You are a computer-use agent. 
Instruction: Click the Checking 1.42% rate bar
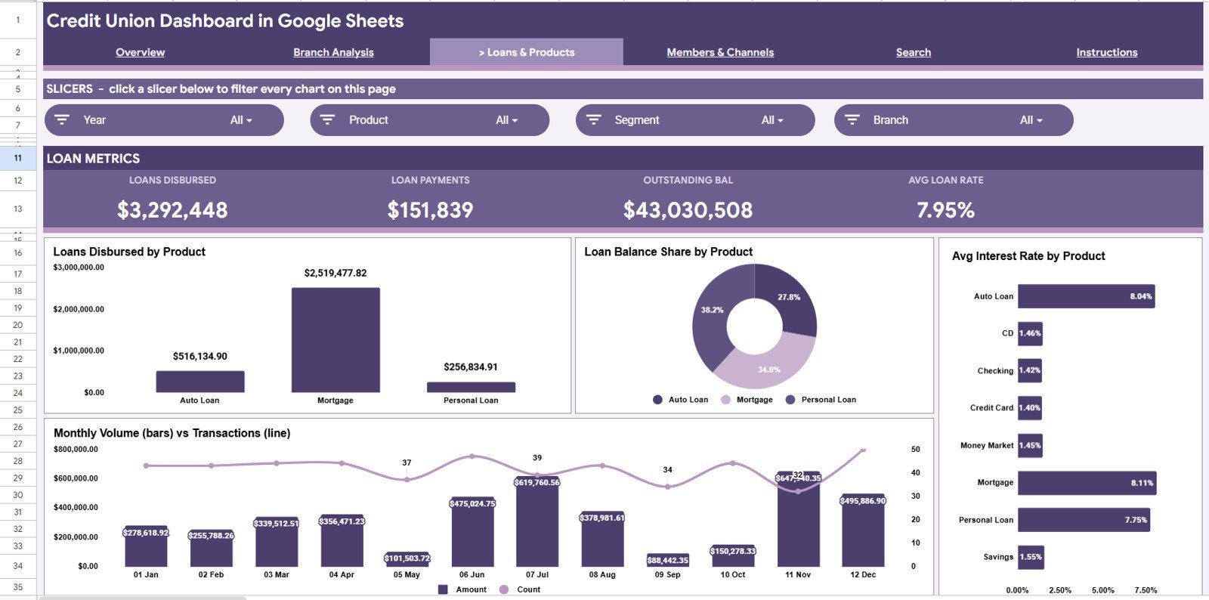(1030, 371)
